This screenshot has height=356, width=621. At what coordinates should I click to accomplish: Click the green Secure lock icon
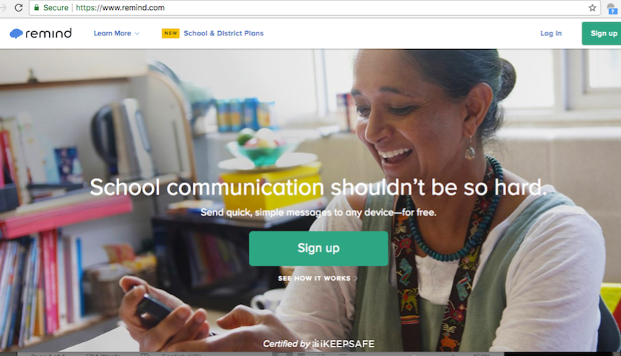click(x=36, y=7)
